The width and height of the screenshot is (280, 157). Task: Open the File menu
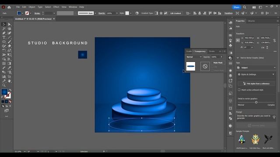[x=18, y=7]
